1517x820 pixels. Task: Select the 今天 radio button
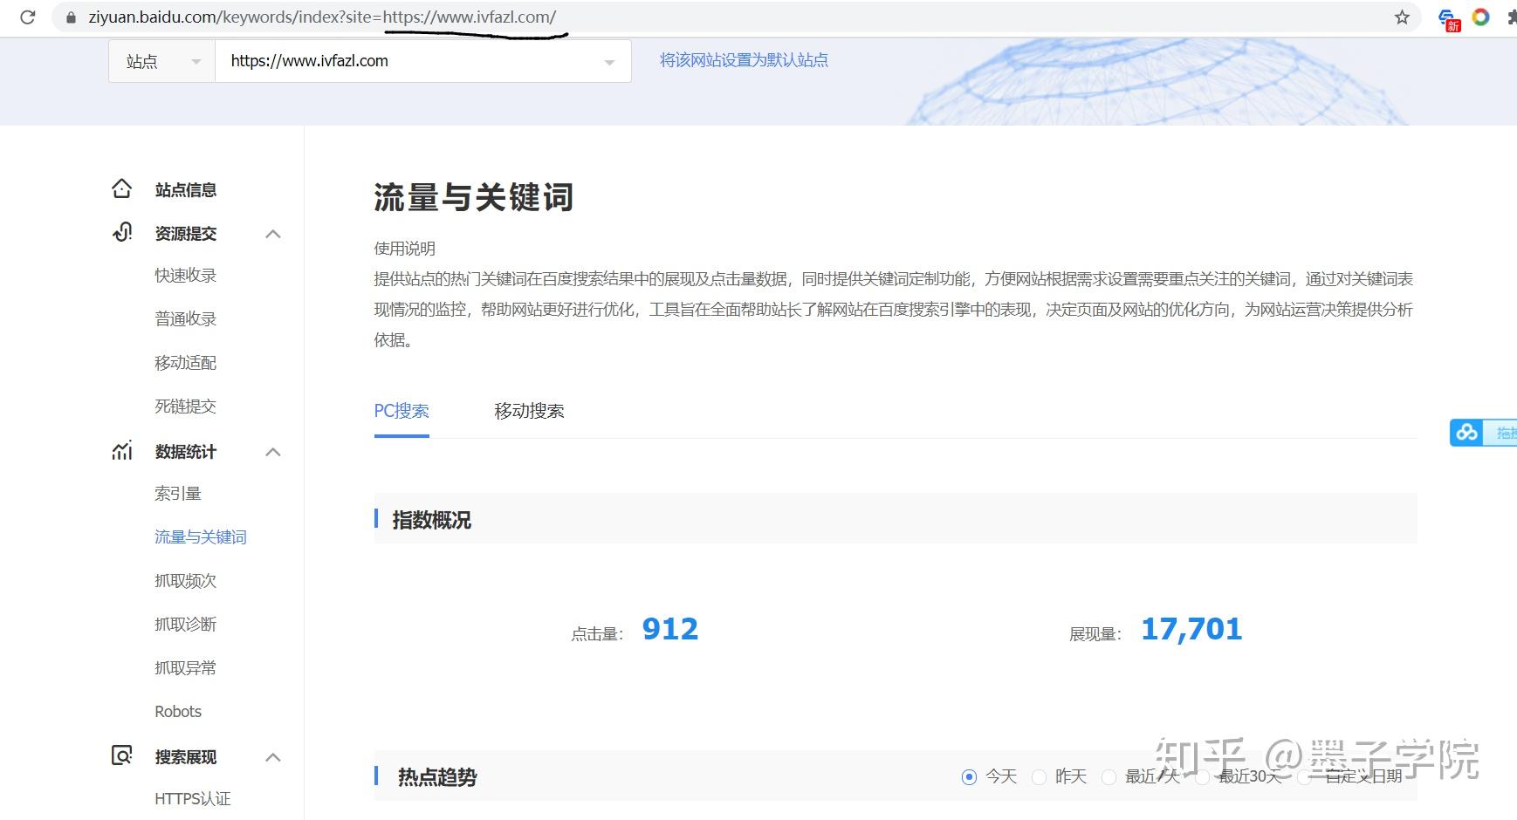tap(969, 777)
